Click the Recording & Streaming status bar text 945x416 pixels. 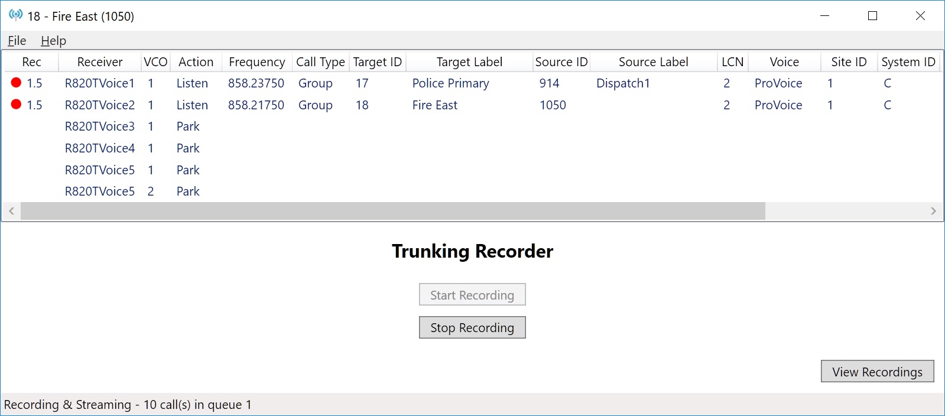pyautogui.click(x=128, y=405)
